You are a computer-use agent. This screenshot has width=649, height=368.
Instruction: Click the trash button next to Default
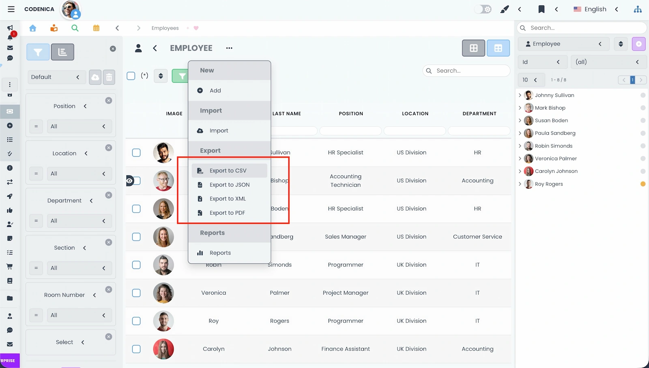coord(109,77)
